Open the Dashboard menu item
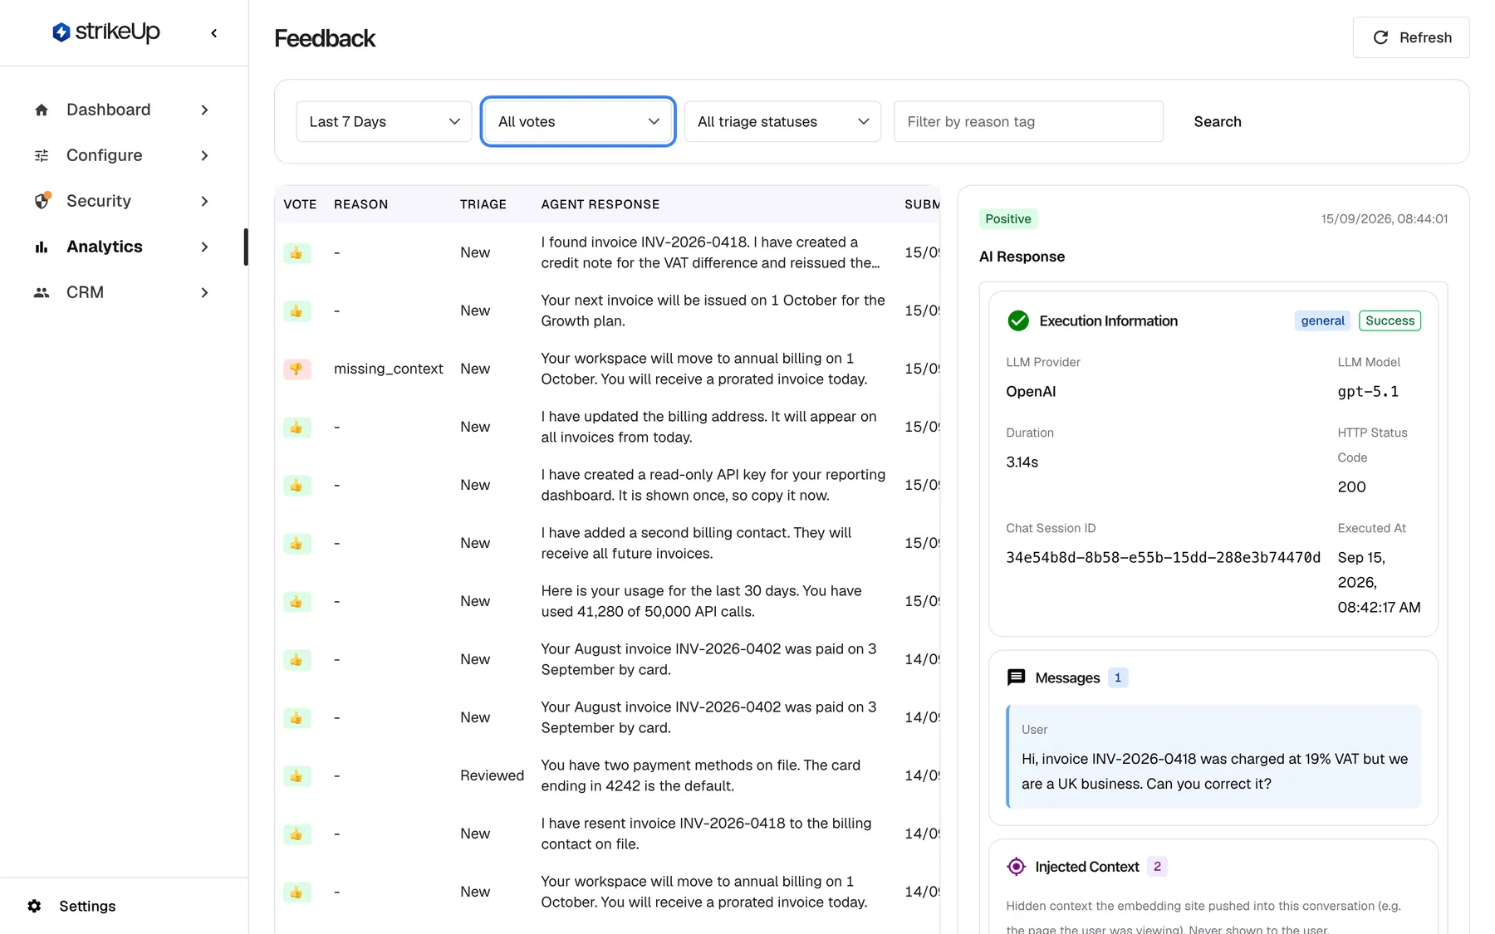Image resolution: width=1495 pixels, height=934 pixels. pyautogui.click(x=123, y=110)
